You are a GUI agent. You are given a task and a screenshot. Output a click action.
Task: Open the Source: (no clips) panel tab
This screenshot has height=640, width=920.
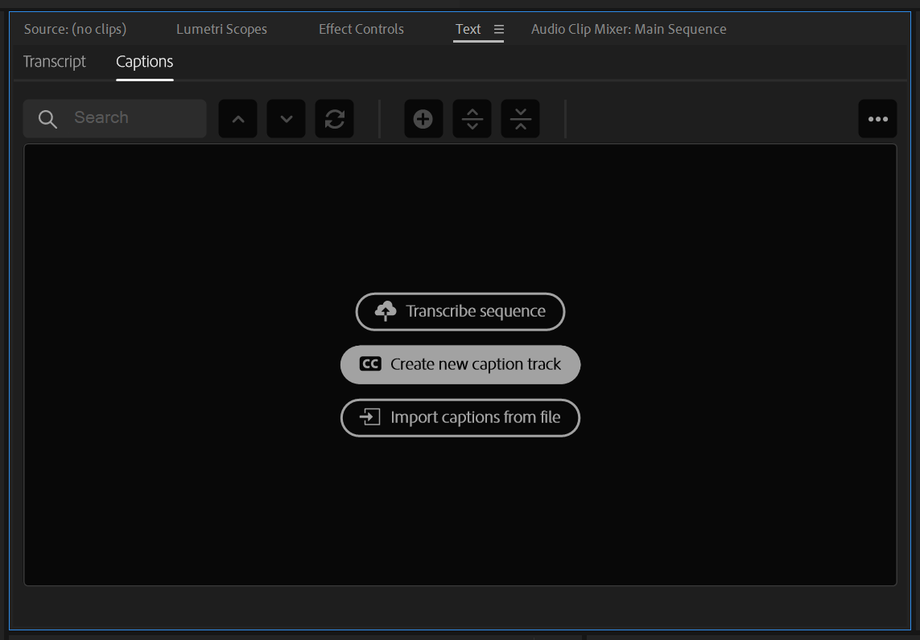[75, 29]
